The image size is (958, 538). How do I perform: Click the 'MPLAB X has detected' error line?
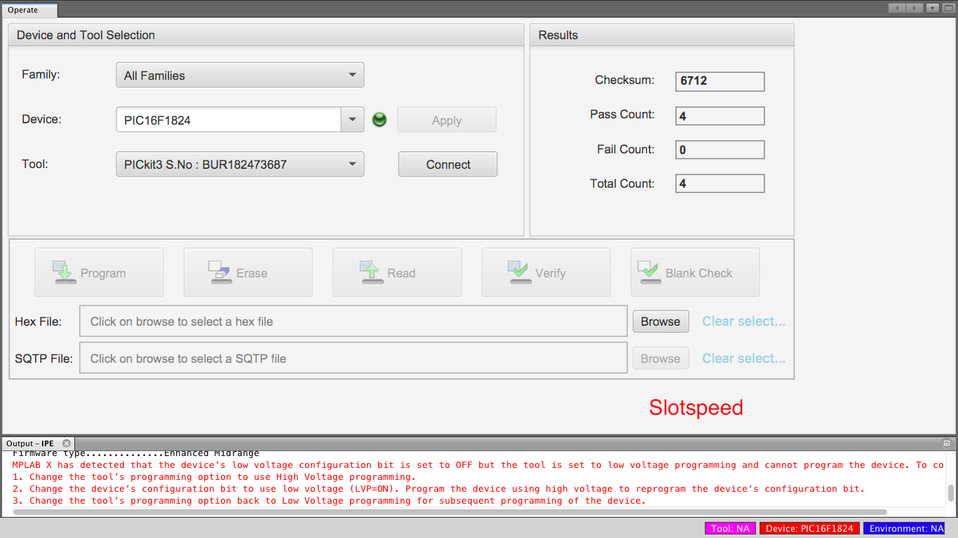(478, 465)
